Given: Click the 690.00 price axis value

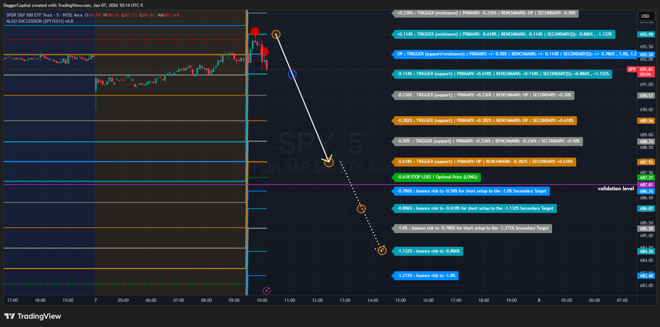Looking at the screenshot, I should pos(646,110).
